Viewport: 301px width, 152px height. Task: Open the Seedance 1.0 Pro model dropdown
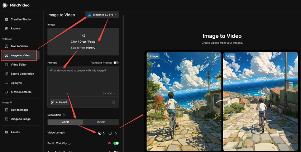tap(102, 15)
